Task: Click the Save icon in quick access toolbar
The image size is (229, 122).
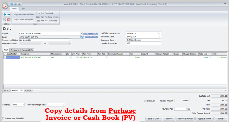Action: click(12, 4)
